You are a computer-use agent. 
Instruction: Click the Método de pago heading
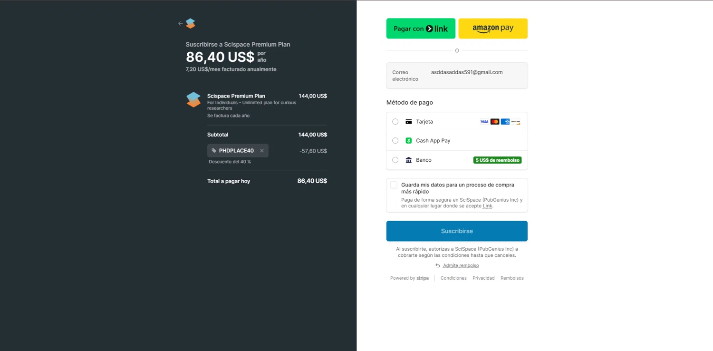coord(410,102)
